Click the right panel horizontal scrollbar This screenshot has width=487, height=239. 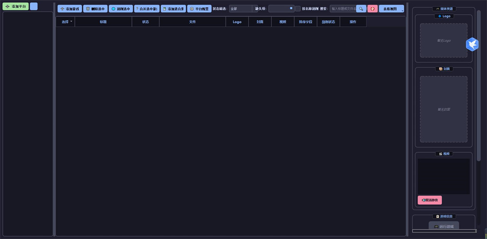click(444, 231)
